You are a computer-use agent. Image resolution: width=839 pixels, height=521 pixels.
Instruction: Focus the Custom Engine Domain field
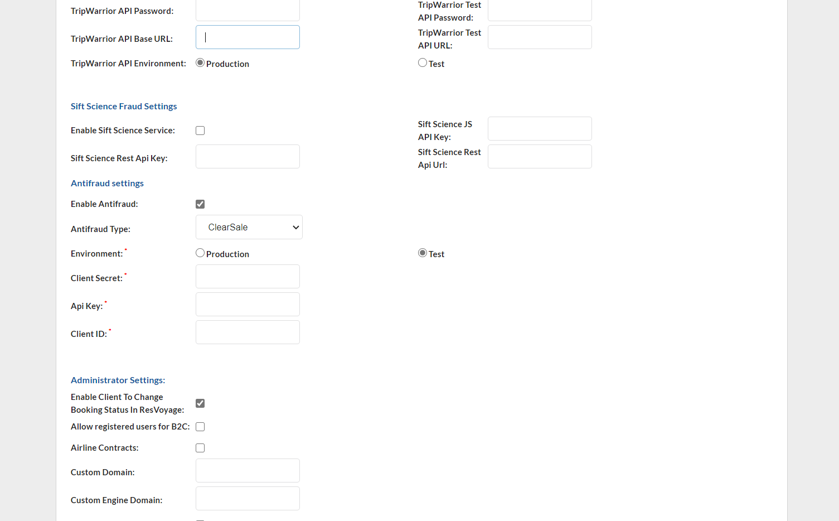pyautogui.click(x=248, y=499)
